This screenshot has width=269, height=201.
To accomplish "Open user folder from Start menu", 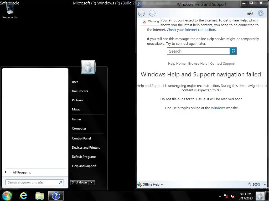I will point(75,82).
